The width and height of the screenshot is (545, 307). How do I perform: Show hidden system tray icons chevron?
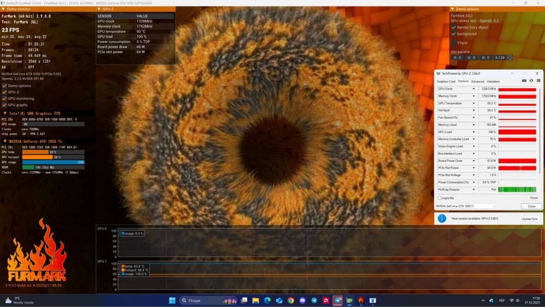483,300
